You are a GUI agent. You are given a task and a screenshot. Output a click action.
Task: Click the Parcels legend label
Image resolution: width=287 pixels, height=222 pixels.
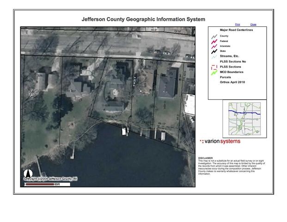(226, 77)
